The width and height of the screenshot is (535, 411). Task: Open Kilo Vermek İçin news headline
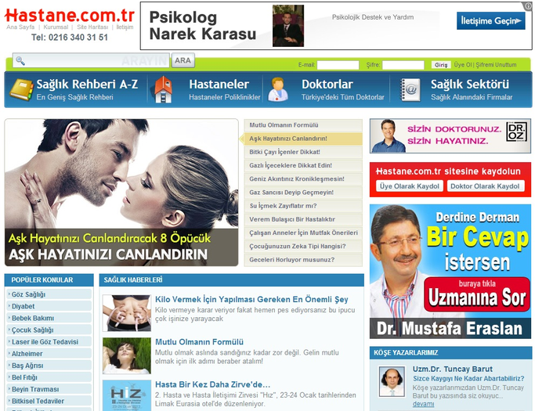tap(251, 300)
